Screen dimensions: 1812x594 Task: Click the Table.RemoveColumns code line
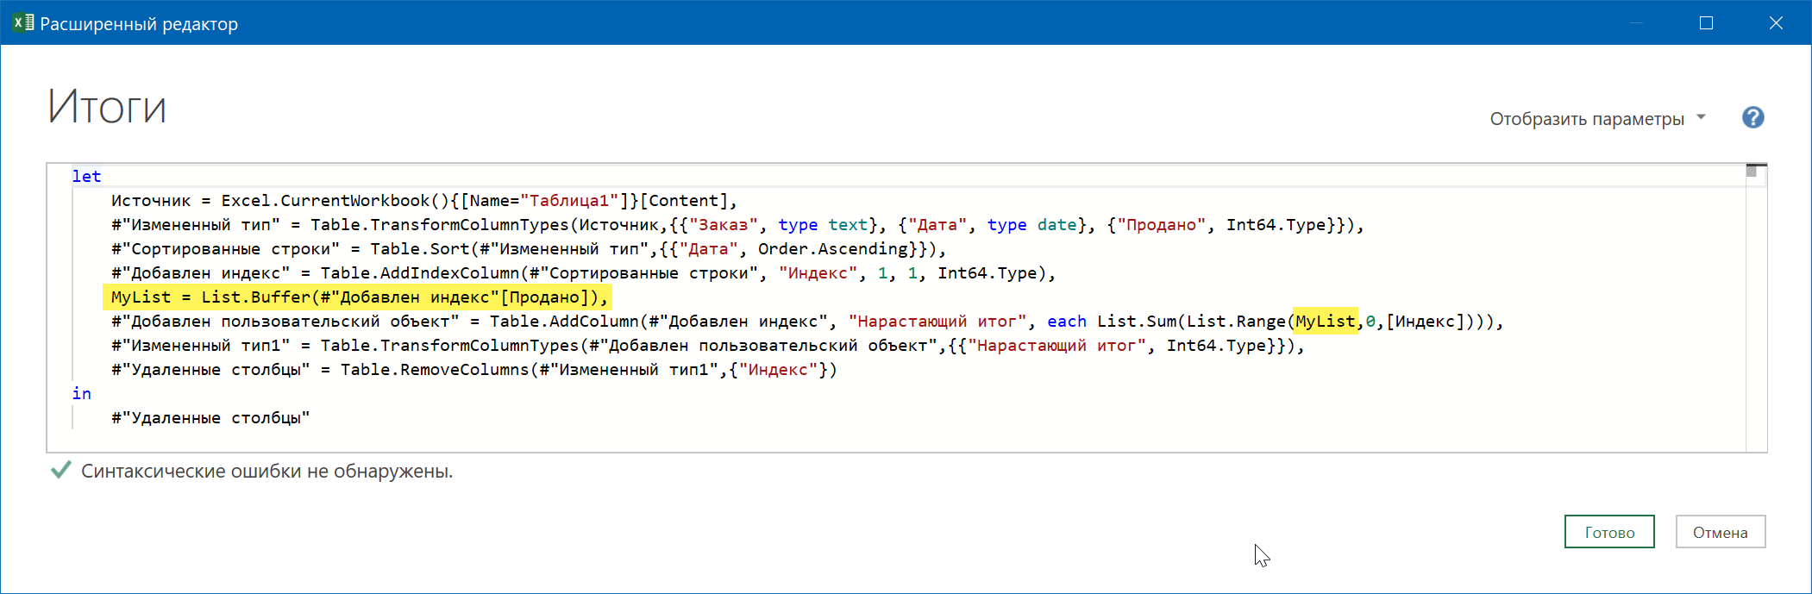pos(474,370)
